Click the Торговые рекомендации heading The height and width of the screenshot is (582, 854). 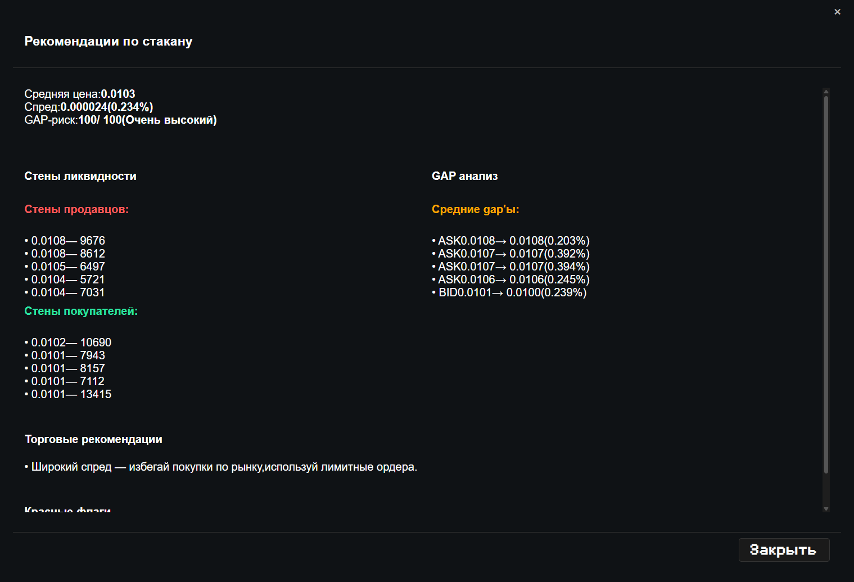[93, 439]
